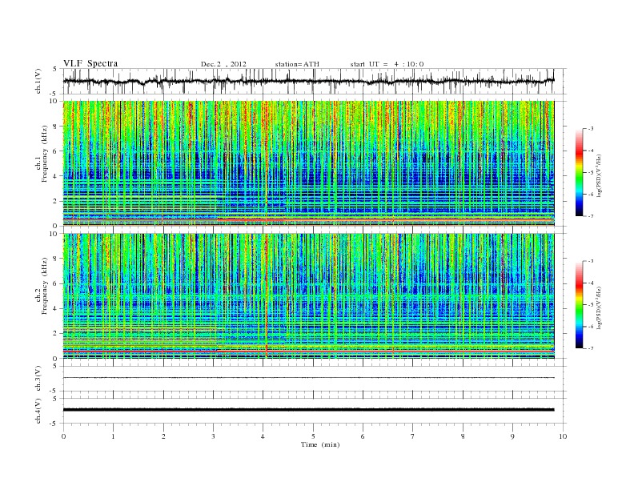Click time axis tick label "1"

click(x=113, y=436)
